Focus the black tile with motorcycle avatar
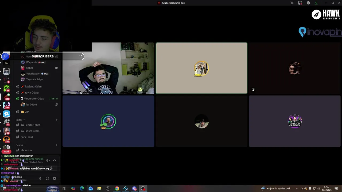342x192 pixels. point(201,121)
